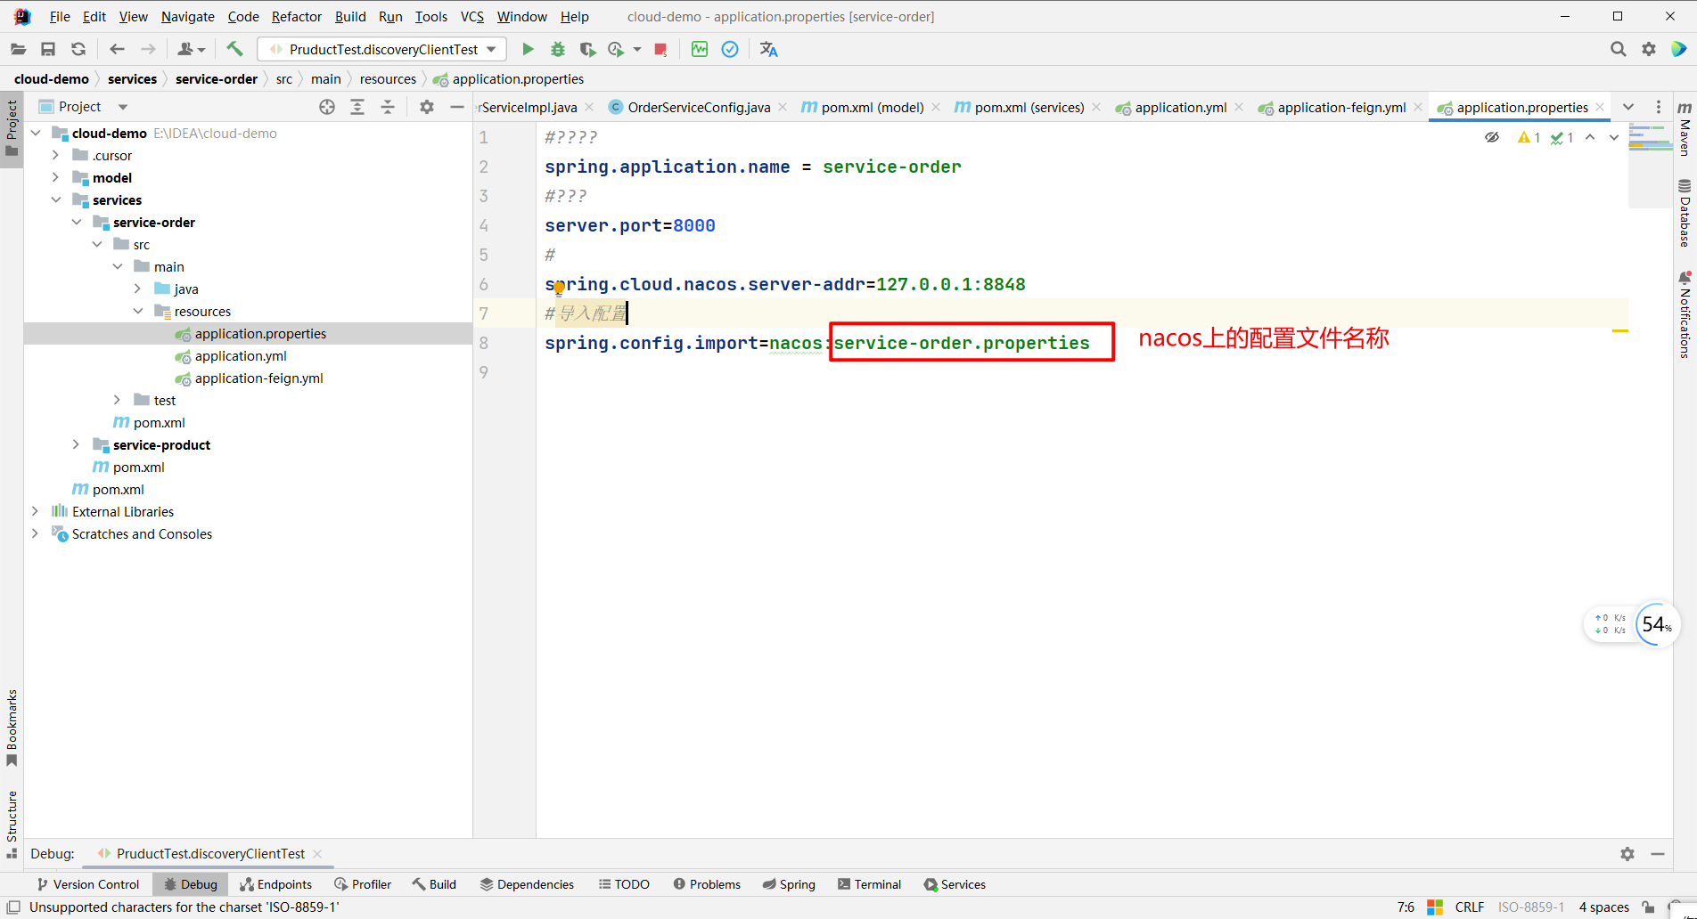Start debugging with the bug icon
This screenshot has width=1697, height=919.
click(x=558, y=50)
